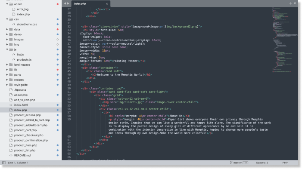Screen dimensions: 302x169
Task: Add a new tab with plus icon
Action: pos(290,3)
